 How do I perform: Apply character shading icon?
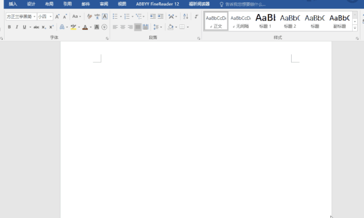tap(97, 27)
